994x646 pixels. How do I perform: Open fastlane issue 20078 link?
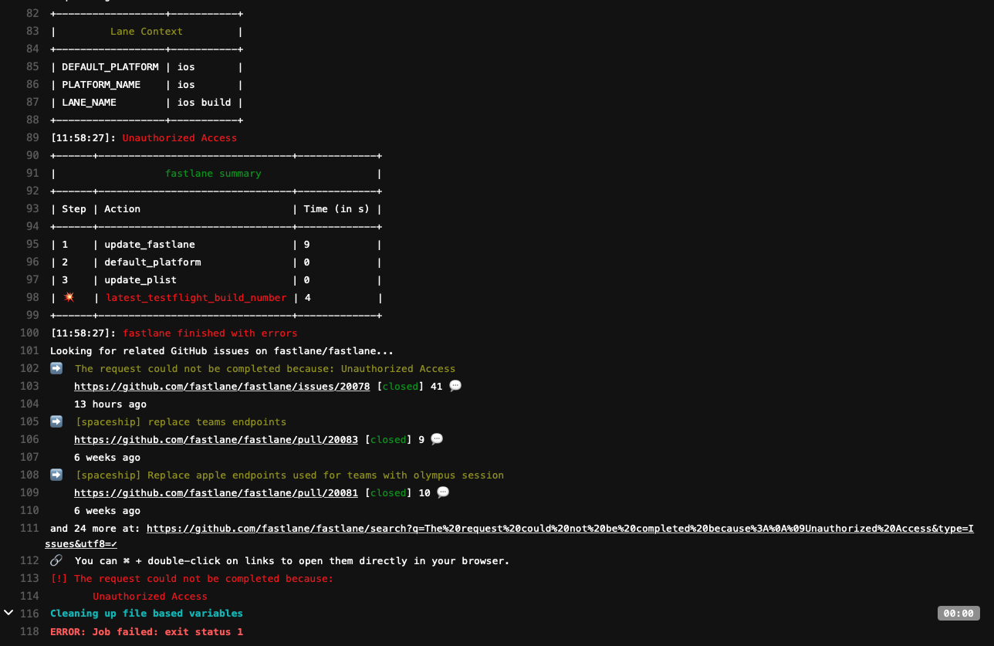pos(222,387)
